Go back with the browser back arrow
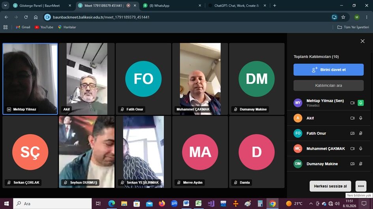The image size is (373, 209). coord(6,17)
